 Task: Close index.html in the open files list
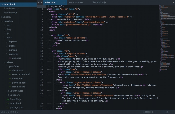pyautogui.click(x=2, y=5)
